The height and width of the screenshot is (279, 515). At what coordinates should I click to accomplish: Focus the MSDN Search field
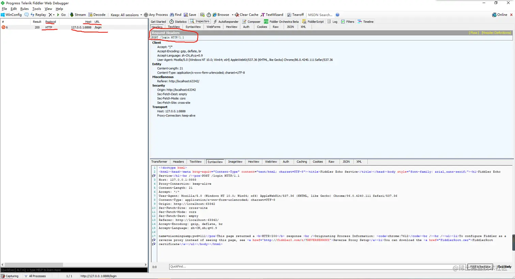(x=320, y=15)
